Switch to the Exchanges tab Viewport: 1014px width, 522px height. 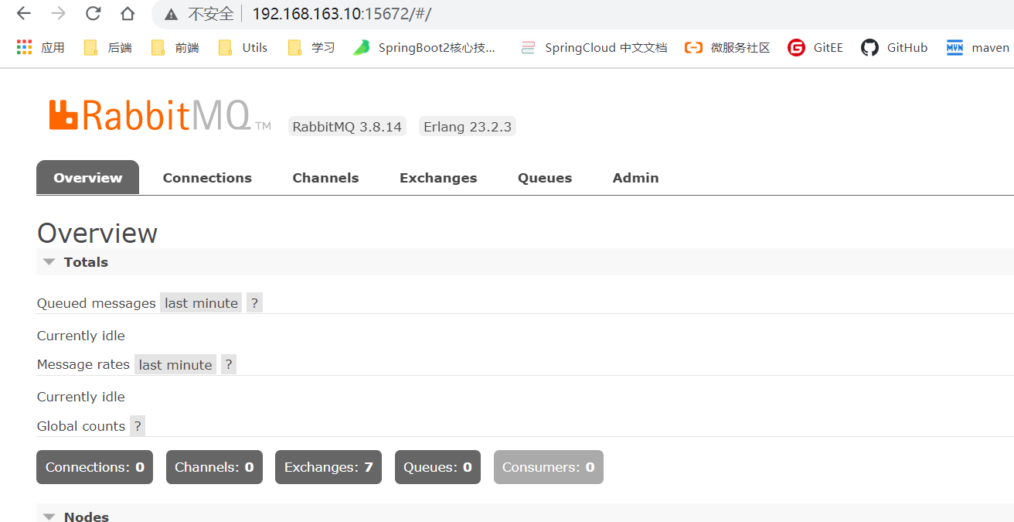(438, 178)
